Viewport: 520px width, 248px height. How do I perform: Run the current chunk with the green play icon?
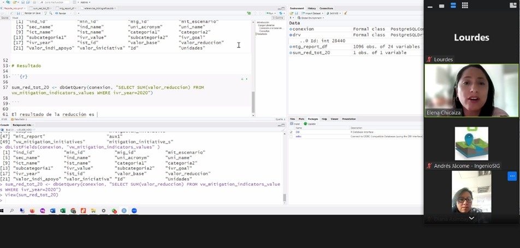click(x=246, y=79)
